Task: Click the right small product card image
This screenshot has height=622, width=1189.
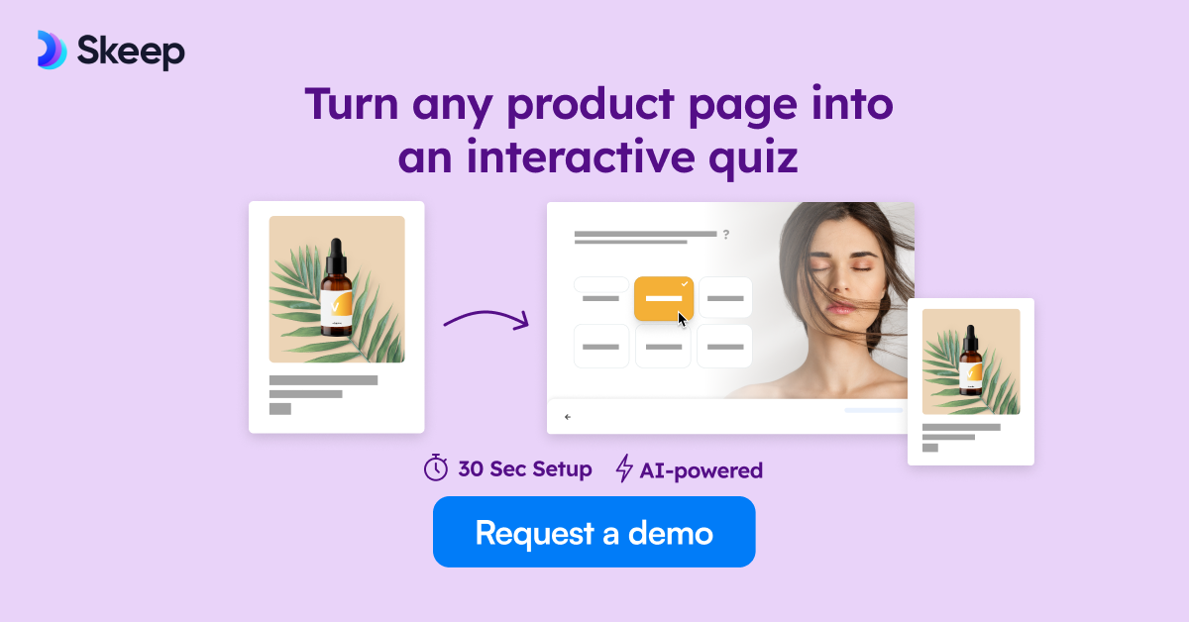Action: click(971, 362)
